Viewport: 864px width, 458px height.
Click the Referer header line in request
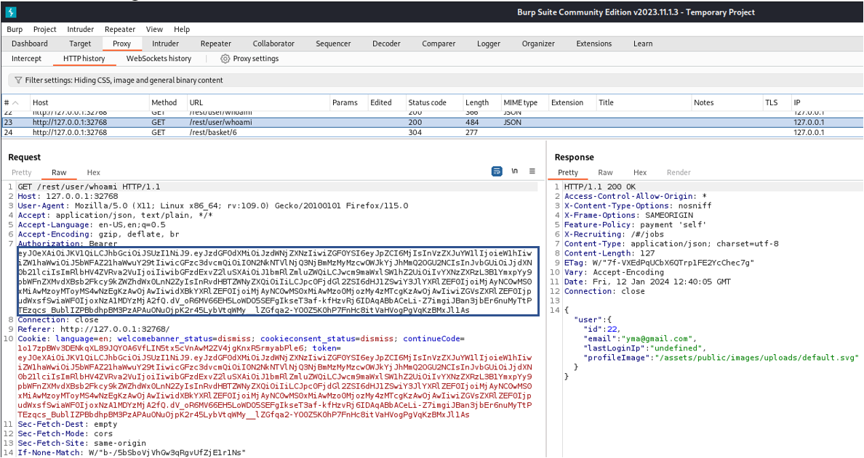(94, 330)
